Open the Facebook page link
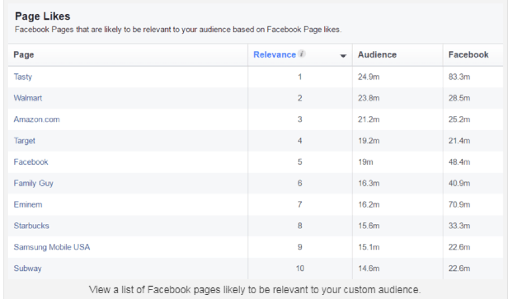Image resolution: width=508 pixels, height=299 pixels. click(x=31, y=162)
